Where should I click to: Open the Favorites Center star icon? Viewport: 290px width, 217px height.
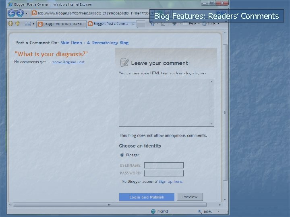pyautogui.click(x=10, y=23)
